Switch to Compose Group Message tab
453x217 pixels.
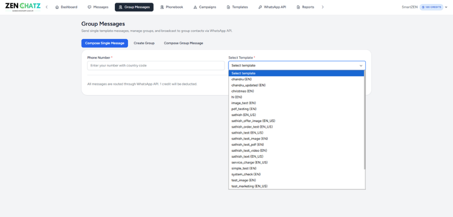(x=183, y=43)
